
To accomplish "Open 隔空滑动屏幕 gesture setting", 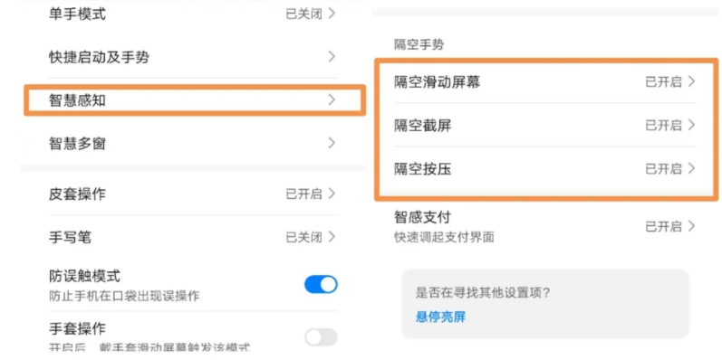I will tap(545, 81).
